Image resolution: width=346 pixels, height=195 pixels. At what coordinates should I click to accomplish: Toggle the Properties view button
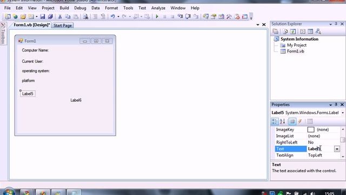(x=292, y=121)
